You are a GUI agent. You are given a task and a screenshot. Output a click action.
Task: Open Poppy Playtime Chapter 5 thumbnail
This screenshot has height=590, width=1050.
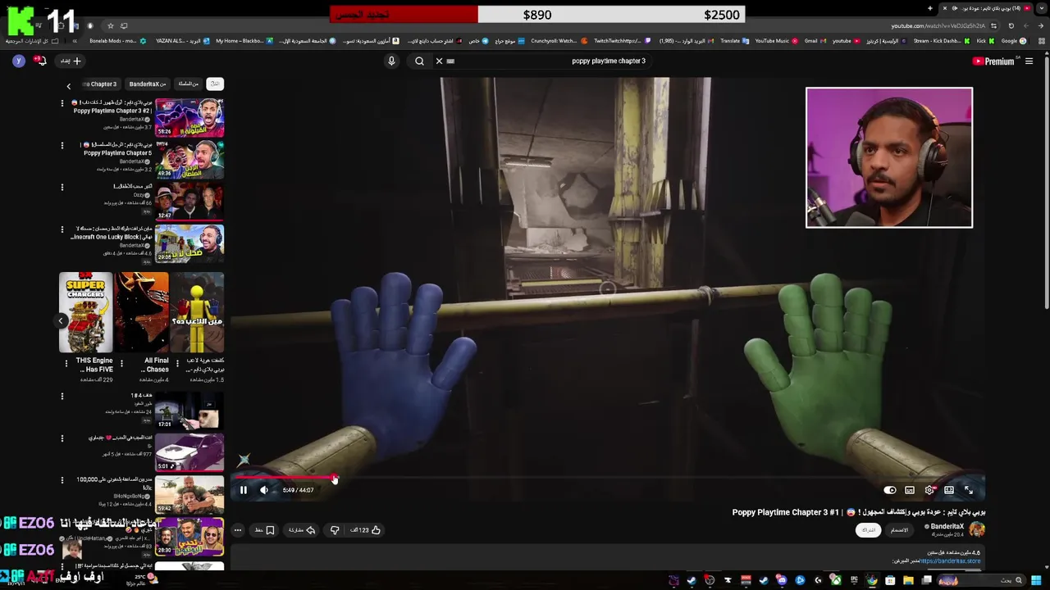point(189,160)
